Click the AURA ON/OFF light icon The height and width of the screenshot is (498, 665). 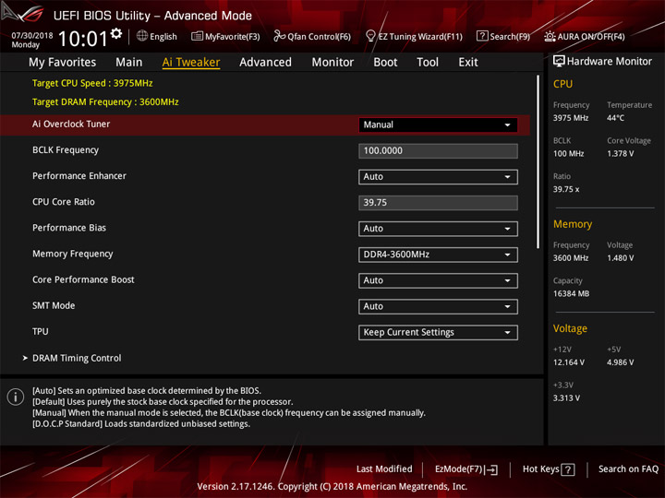(550, 36)
